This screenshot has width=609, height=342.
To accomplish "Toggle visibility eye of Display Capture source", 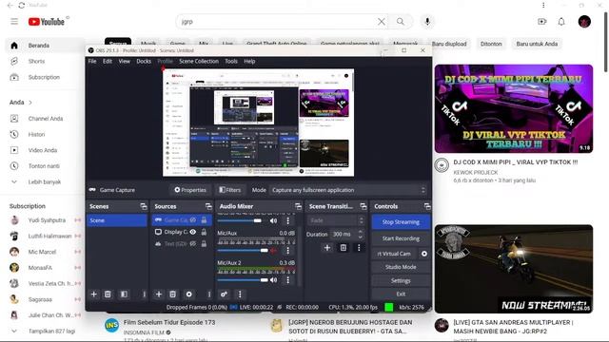I will [192, 232].
